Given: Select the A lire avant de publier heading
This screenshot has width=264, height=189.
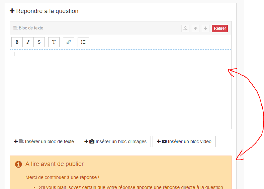Looking at the screenshot, I should (x=55, y=164).
